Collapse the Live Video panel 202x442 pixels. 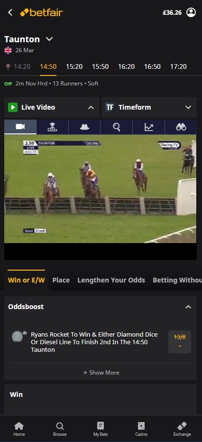(91, 107)
